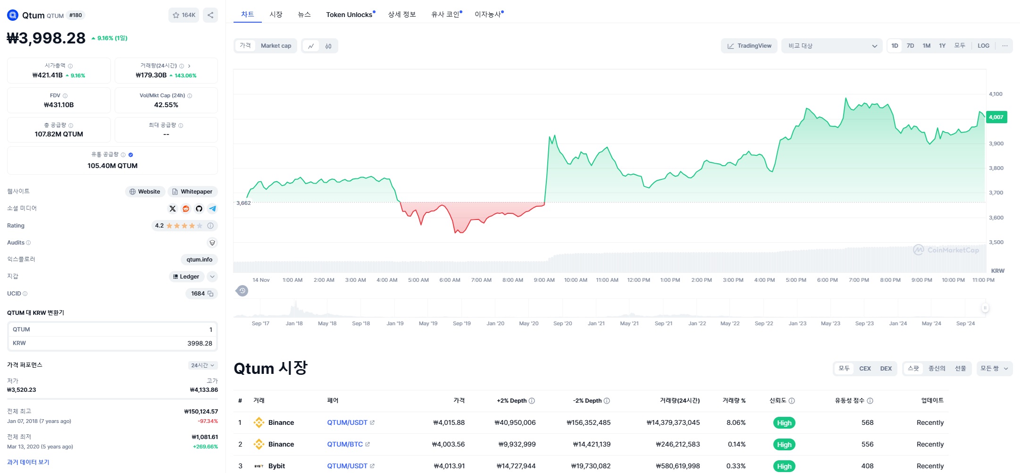Click the market cap info icon
Viewport: 1020px width, 473px height.
pos(70,66)
